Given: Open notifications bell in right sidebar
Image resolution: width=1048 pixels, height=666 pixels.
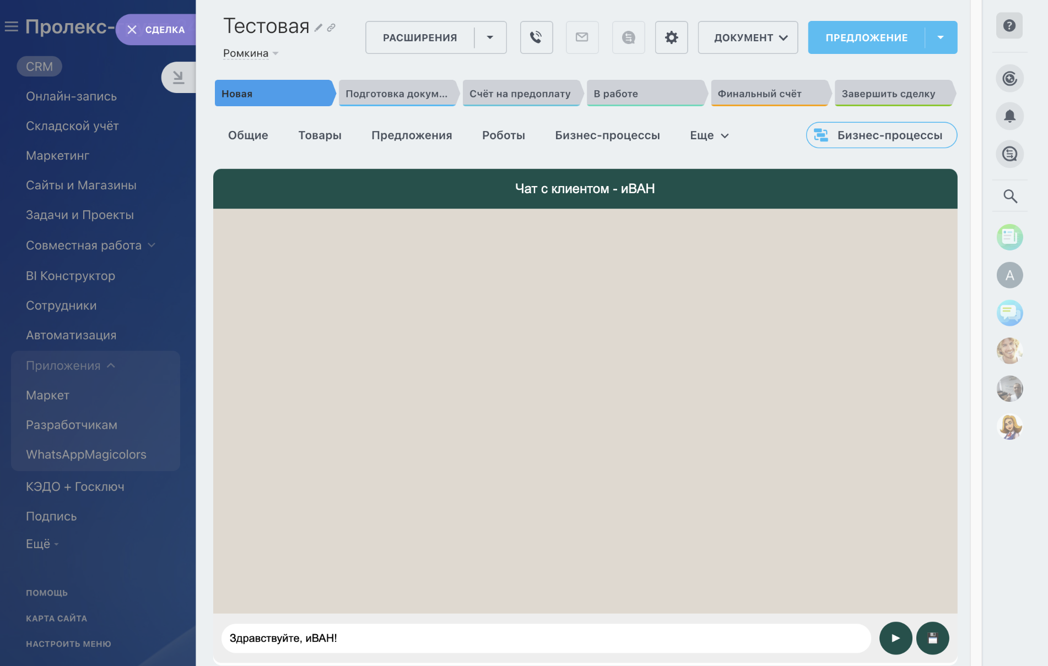Looking at the screenshot, I should [x=1009, y=116].
